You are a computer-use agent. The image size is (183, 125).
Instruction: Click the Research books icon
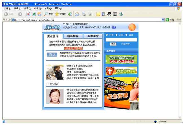[x=103, y=14]
